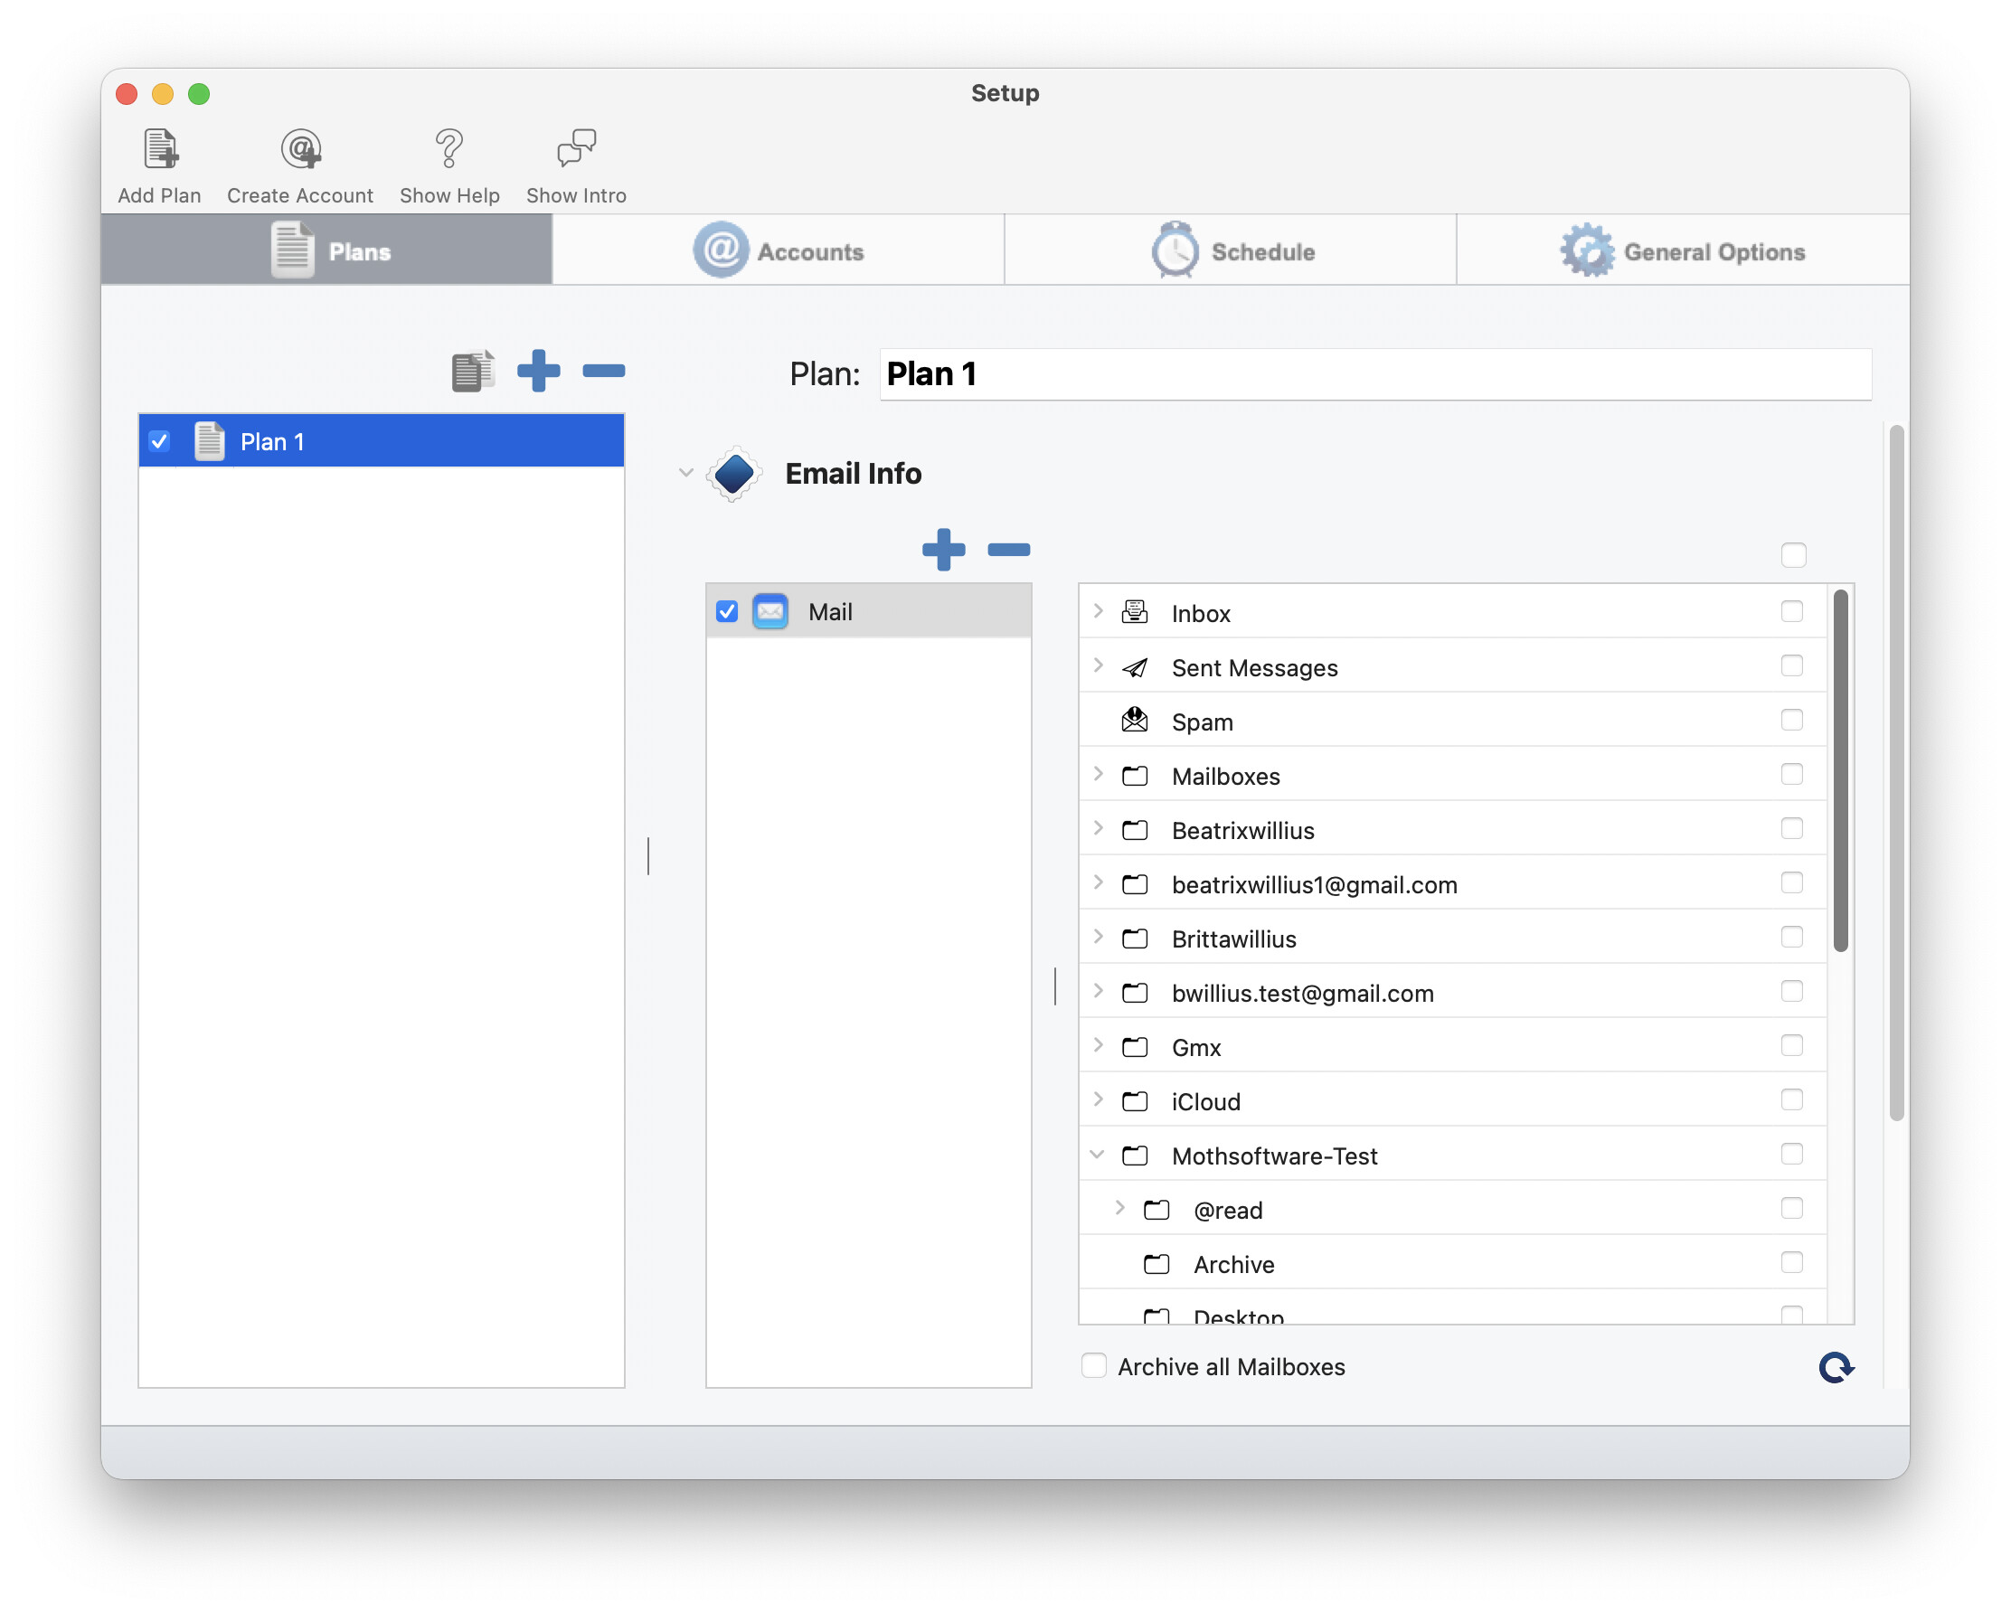
Task: Check the Spam checkbox
Action: pyautogui.click(x=1791, y=720)
